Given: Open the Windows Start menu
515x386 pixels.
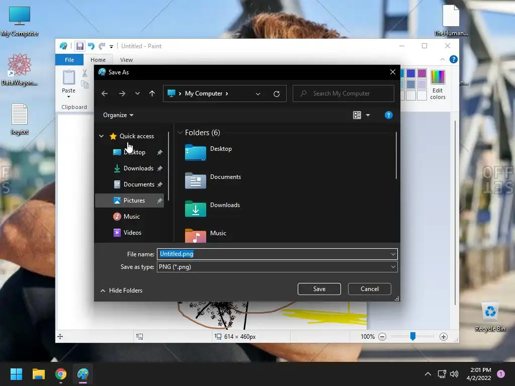Looking at the screenshot, I should [17, 374].
